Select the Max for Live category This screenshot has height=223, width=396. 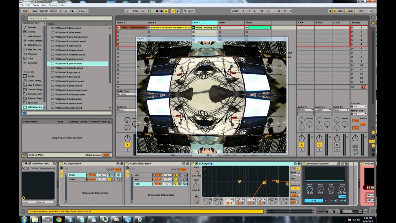coord(34,50)
